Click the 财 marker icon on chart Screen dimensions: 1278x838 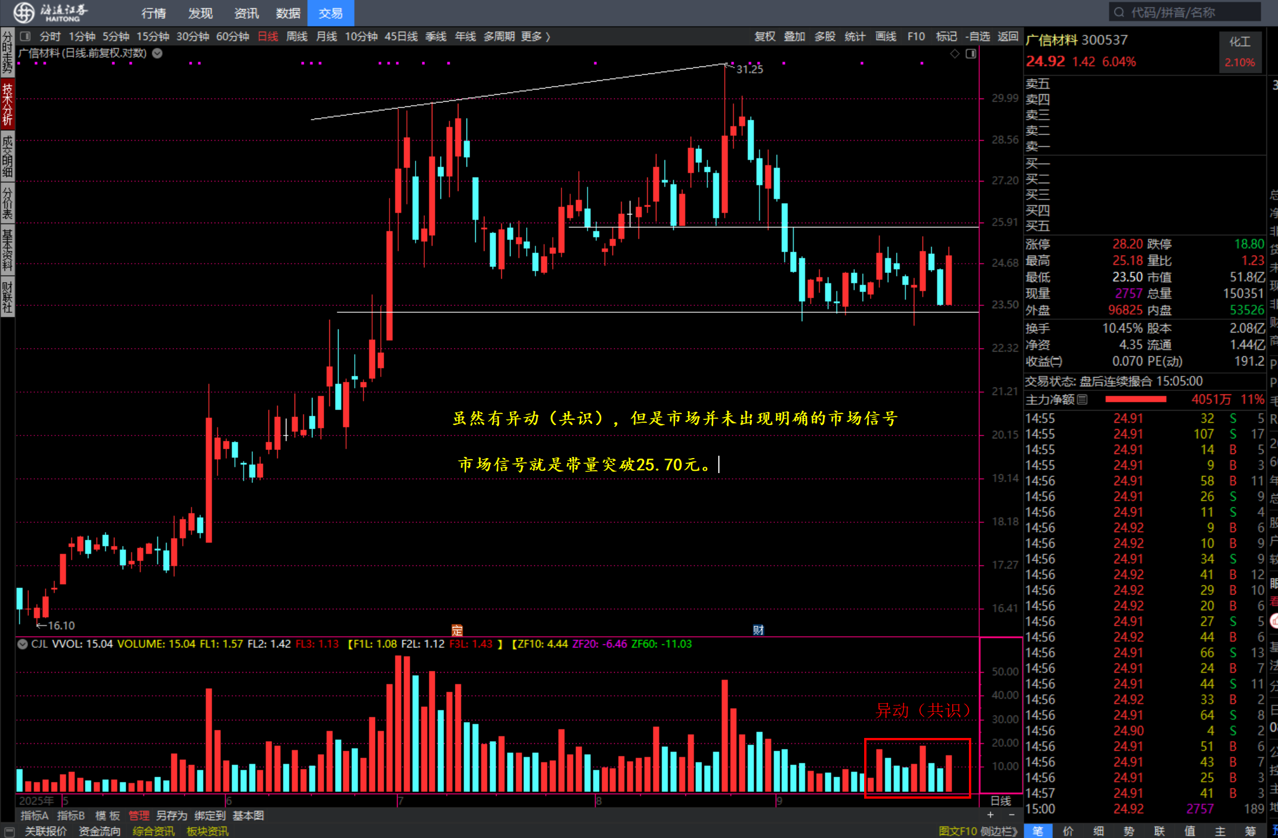758,630
